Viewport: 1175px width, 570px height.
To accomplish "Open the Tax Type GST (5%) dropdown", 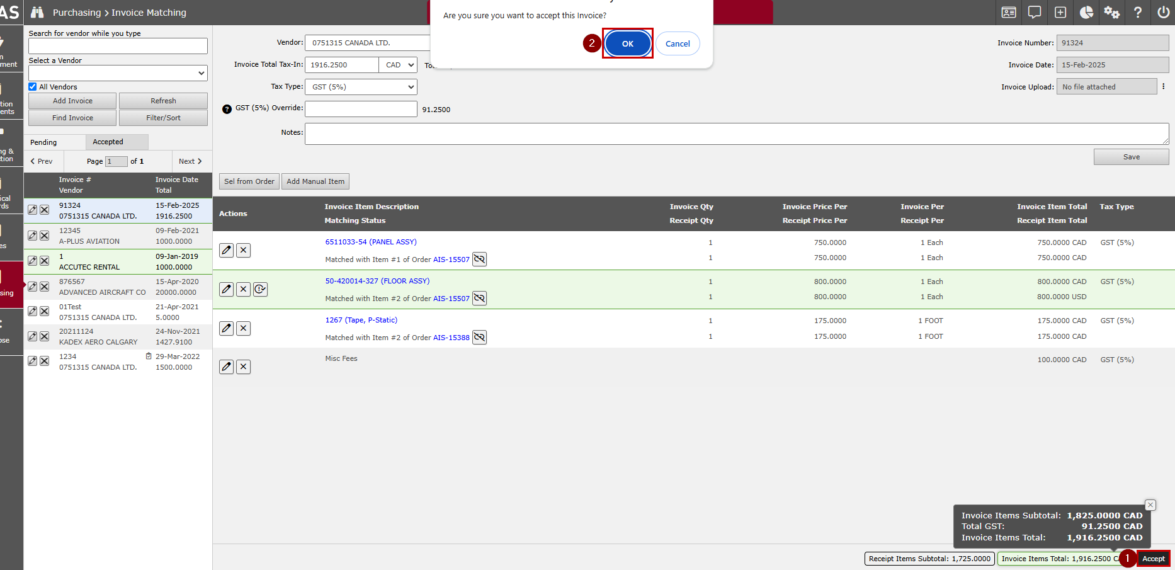I will [361, 87].
